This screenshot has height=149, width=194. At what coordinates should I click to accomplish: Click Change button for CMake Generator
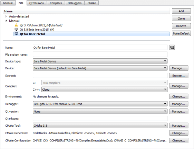[x=179, y=133]
